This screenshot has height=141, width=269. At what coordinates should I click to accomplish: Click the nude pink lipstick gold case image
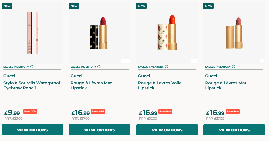[x=234, y=33]
